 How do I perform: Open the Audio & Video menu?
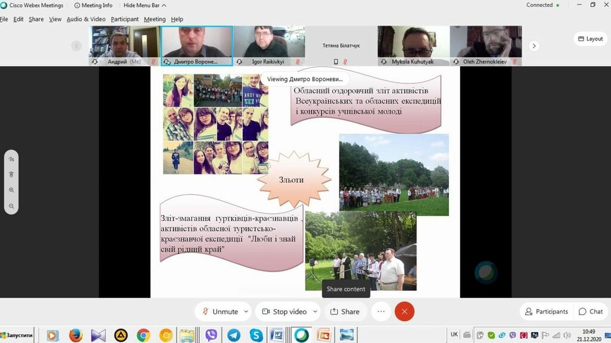[86, 19]
